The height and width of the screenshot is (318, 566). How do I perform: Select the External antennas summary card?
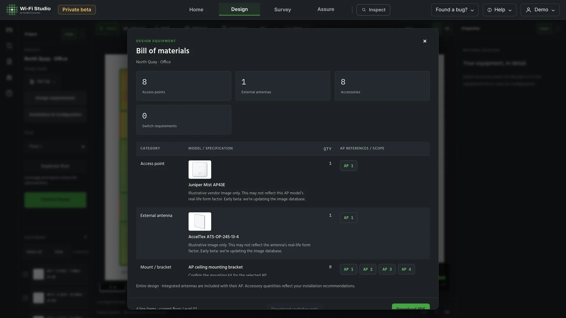[283, 86]
